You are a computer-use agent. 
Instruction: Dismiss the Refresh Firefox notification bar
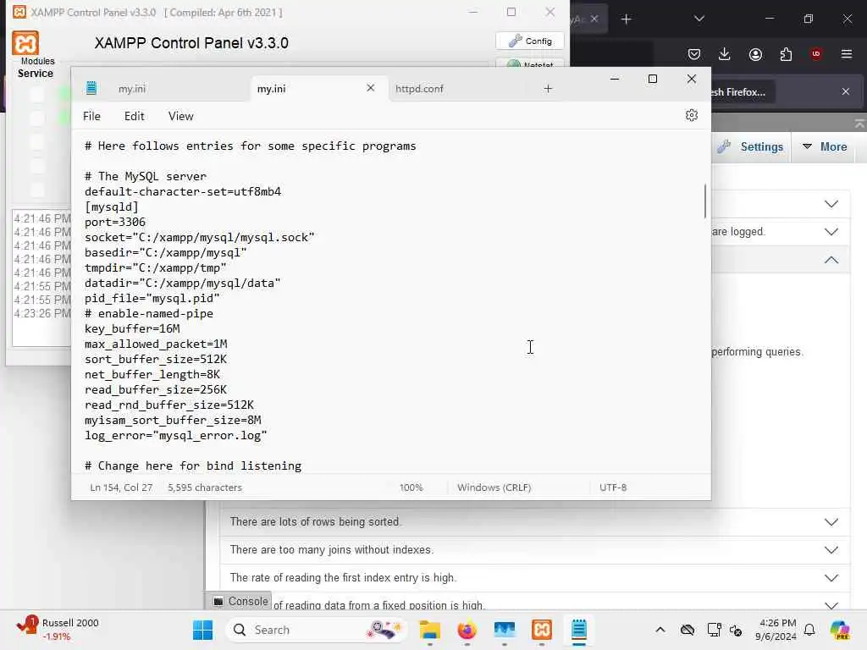846,91
